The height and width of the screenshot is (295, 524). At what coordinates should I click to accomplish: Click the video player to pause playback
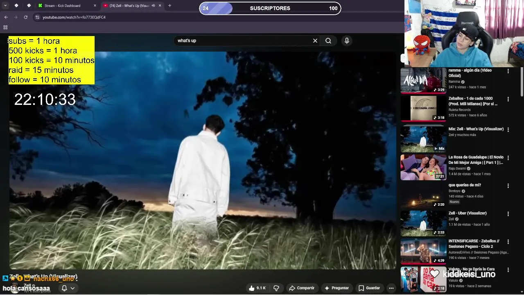[x=203, y=160]
